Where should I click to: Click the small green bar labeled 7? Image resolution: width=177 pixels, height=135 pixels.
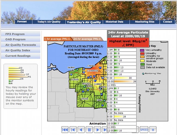(x=10, y=81)
